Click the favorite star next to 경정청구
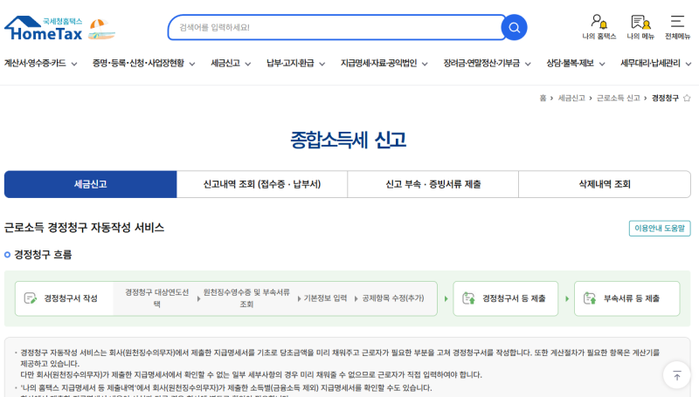 (687, 98)
